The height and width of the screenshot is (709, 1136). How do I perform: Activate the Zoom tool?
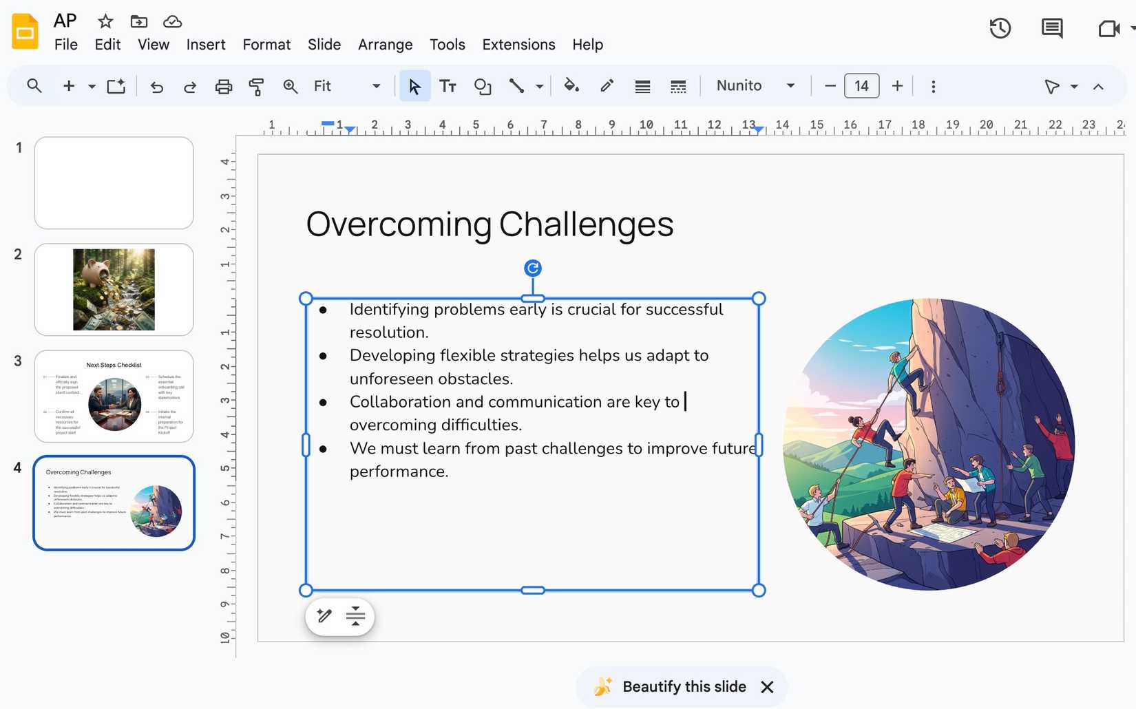coord(290,86)
